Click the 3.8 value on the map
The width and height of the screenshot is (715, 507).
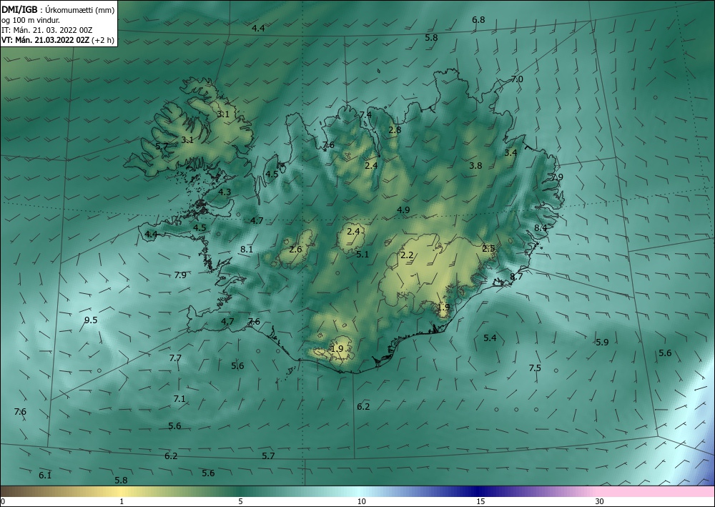[x=475, y=165]
